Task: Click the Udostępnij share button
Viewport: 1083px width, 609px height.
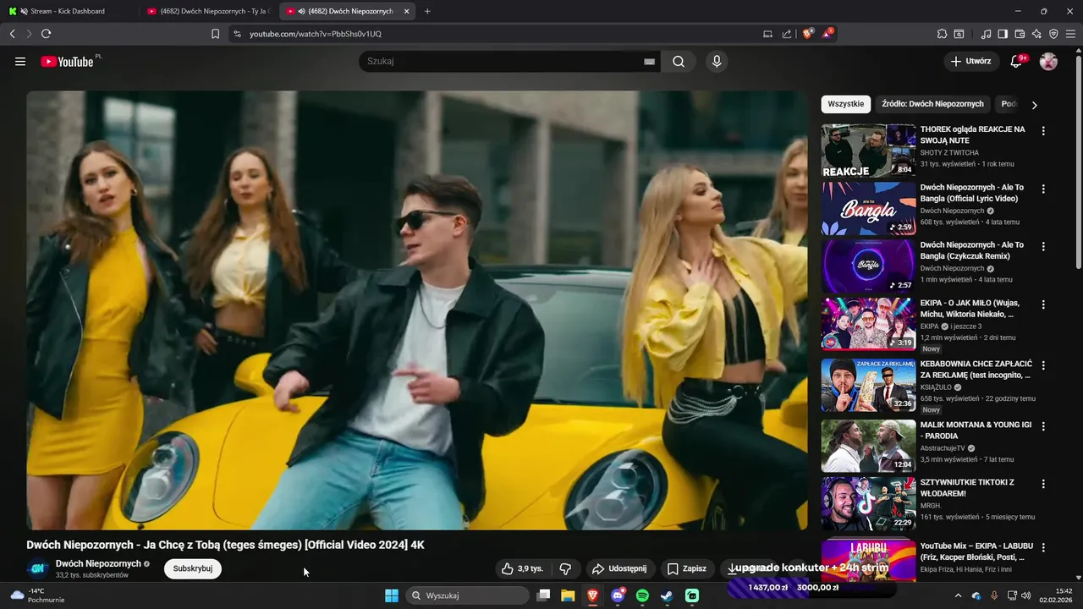Action: coord(619,568)
